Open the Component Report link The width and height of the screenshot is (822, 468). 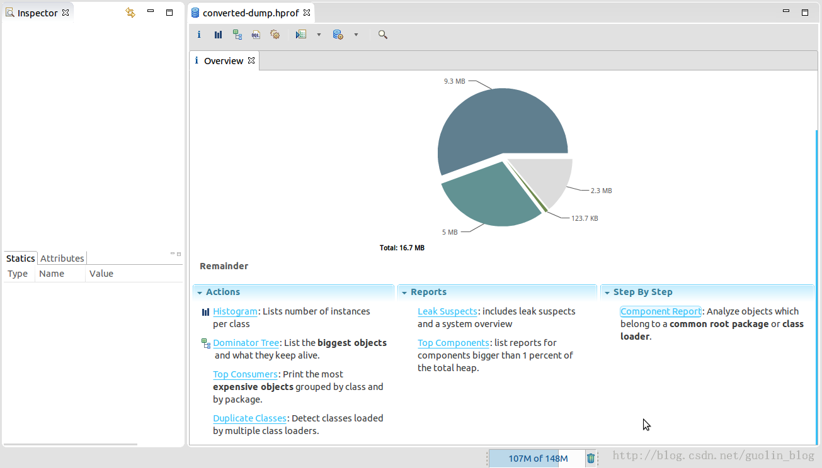[661, 311]
